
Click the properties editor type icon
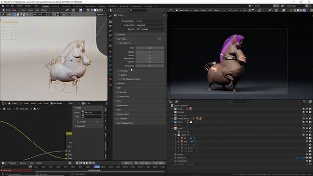pyautogui.click(x=111, y=10)
